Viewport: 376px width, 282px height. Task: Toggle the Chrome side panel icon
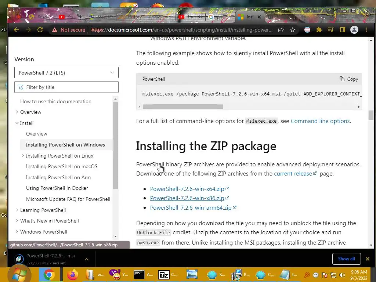343,30
